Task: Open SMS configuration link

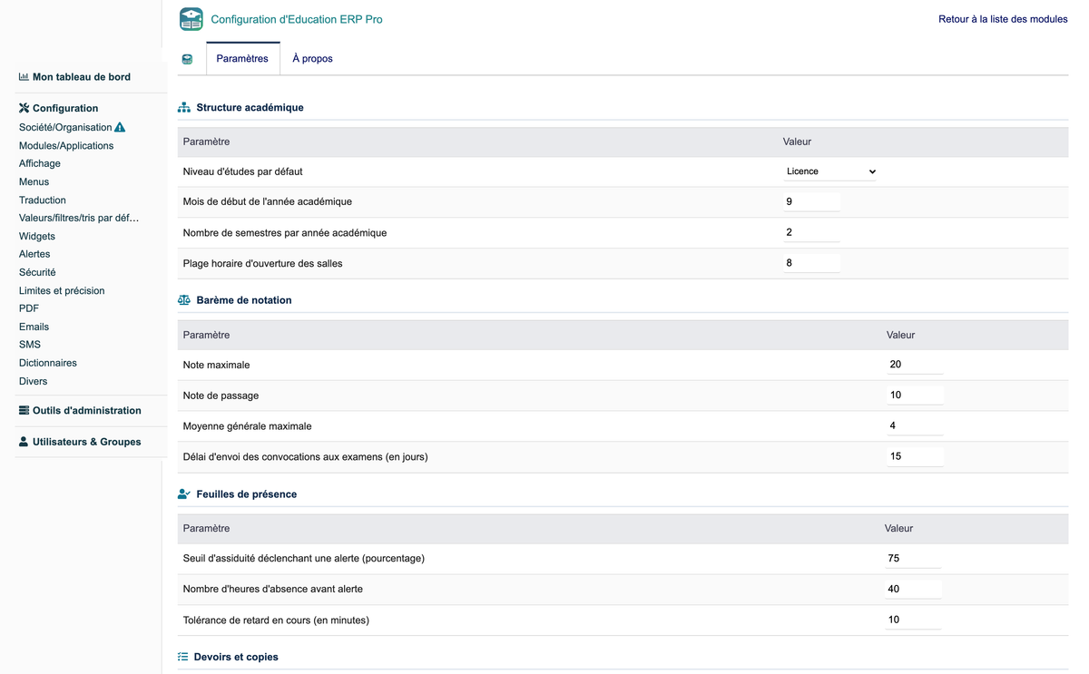Action: [30, 345]
